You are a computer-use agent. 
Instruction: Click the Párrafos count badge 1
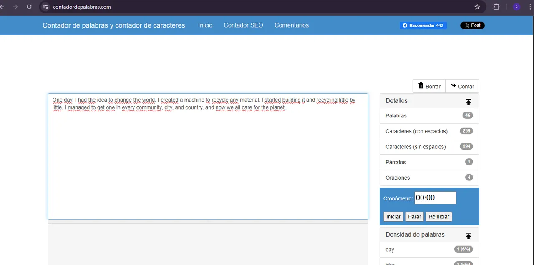coord(469,162)
